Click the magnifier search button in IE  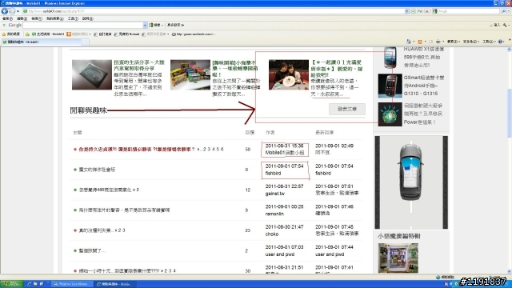(x=503, y=11)
